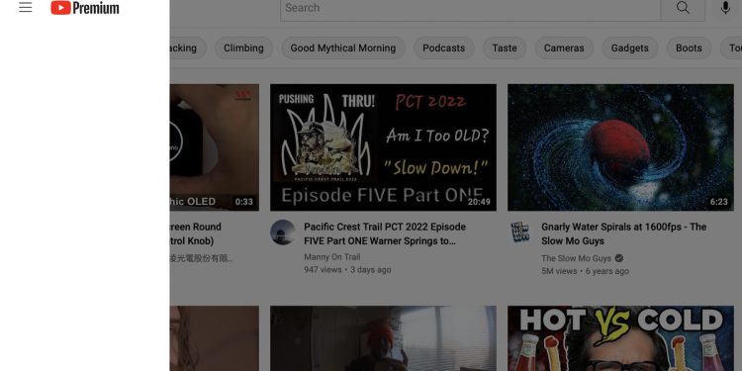
Task: Click the 6:23 duration badge
Action: pyautogui.click(x=719, y=202)
